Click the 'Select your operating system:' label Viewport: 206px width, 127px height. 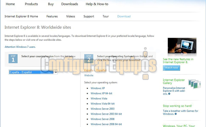[101, 82]
